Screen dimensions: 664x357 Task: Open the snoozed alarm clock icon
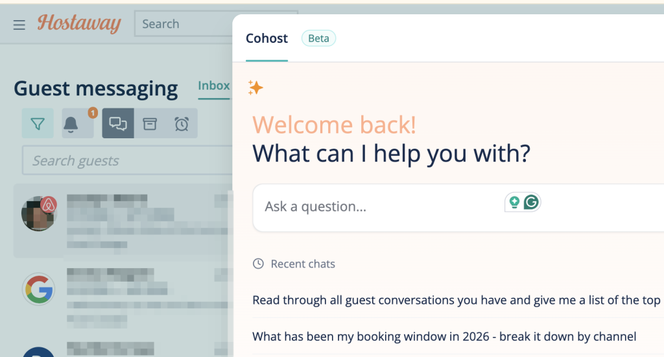tap(182, 123)
